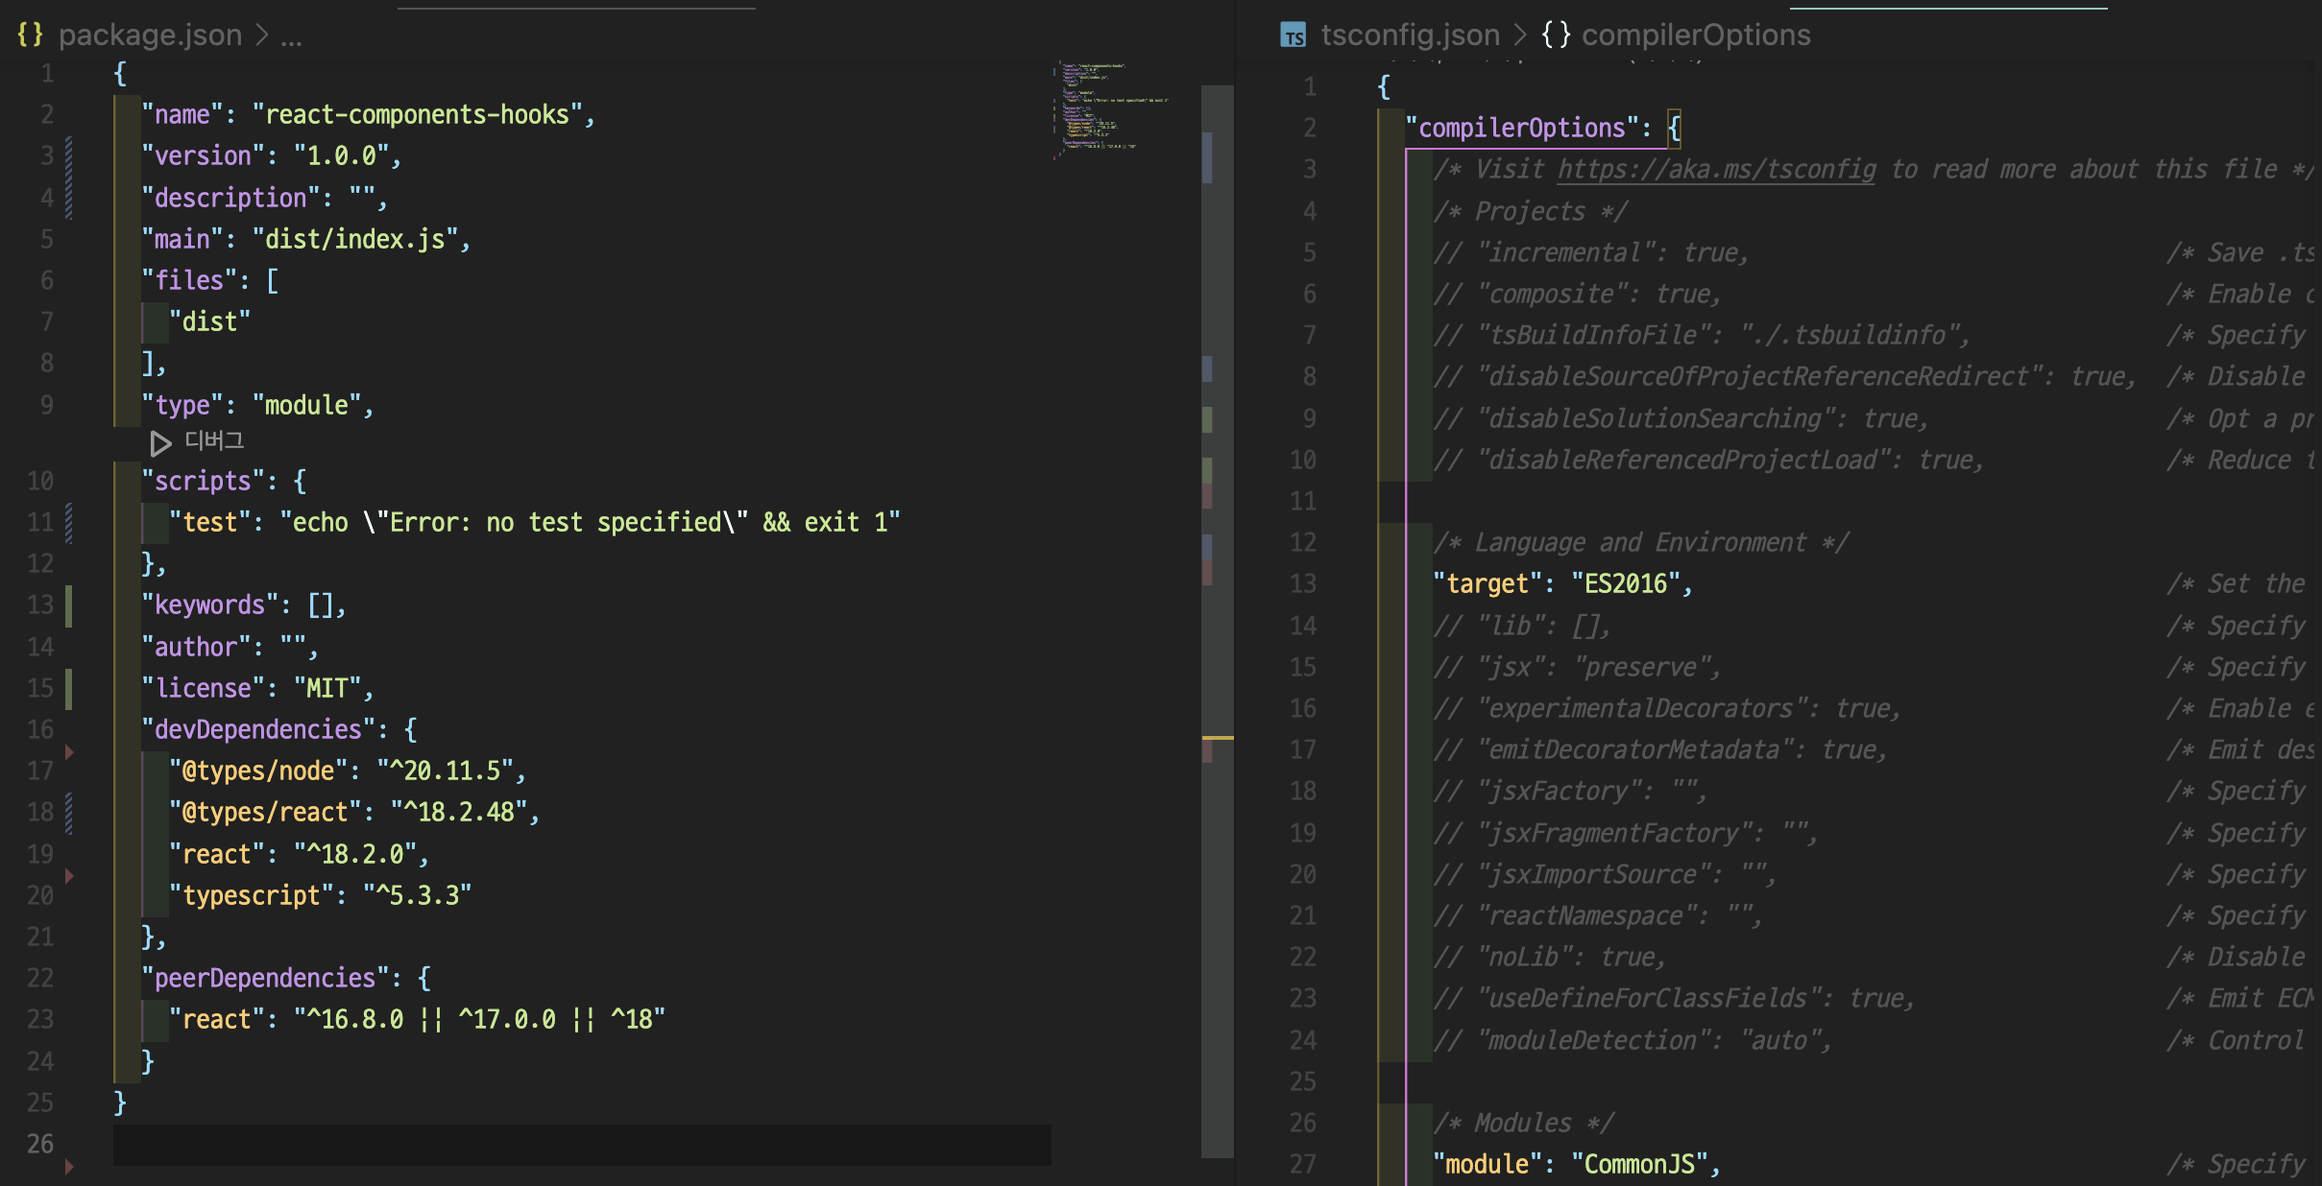Open the tsconfig.json breadcrumb dropdown

pyautogui.click(x=1410, y=35)
